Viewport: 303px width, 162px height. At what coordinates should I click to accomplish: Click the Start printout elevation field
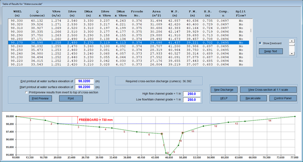pos(84,87)
